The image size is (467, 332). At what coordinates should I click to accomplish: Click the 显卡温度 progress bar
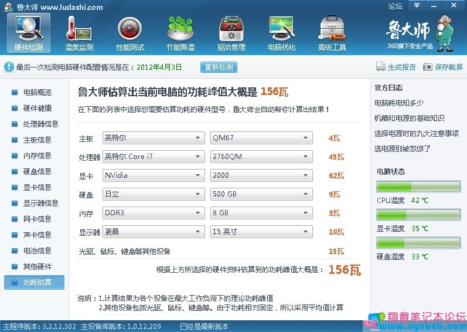pos(418,215)
